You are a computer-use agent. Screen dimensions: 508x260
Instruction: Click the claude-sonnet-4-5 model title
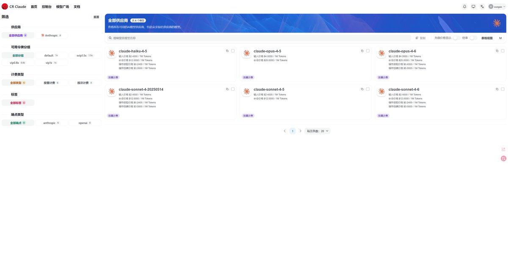(x=269, y=89)
